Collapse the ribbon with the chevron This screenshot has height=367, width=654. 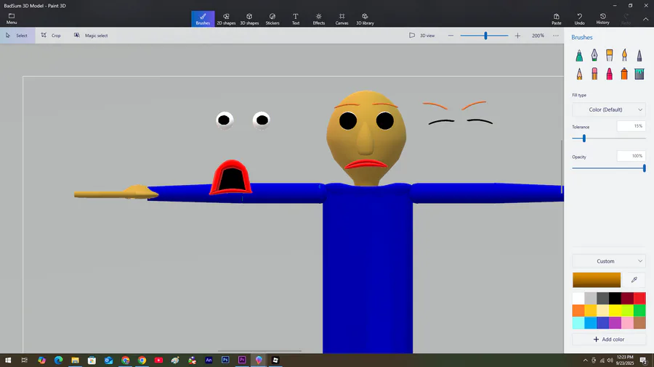click(646, 19)
